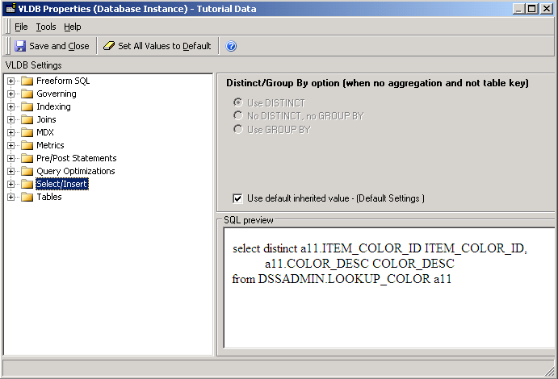
Task: Click the Freeform SQL folder icon
Action: pyautogui.click(x=27, y=81)
